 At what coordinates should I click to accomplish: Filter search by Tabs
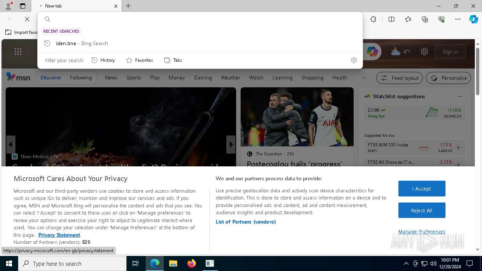point(173,60)
